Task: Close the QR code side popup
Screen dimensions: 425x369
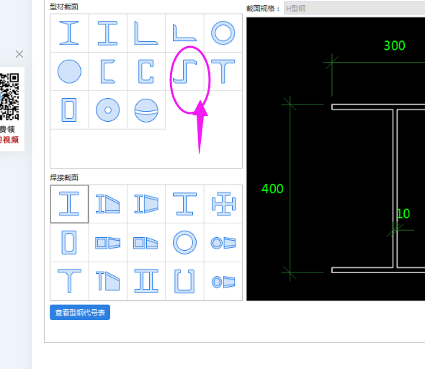Action: (19, 54)
